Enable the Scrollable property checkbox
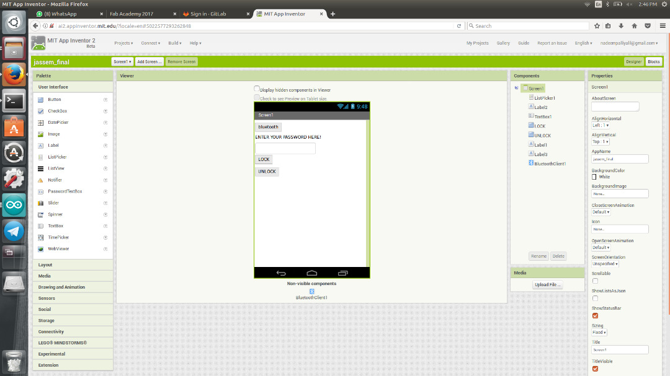670x376 pixels. (x=595, y=281)
